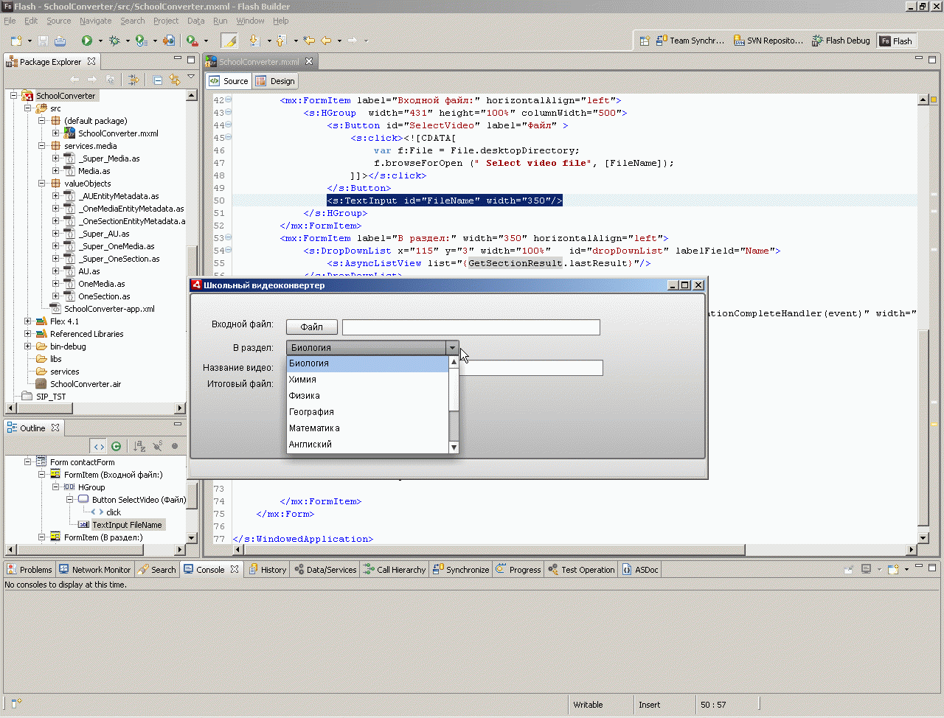Image resolution: width=944 pixels, height=718 pixels.
Task: Expand the Referenced Libraries tree node
Action: pos(28,334)
